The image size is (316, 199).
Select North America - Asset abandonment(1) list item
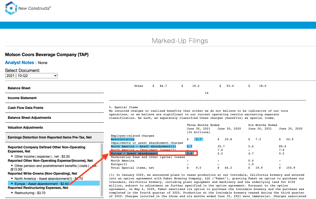click(x=48, y=179)
